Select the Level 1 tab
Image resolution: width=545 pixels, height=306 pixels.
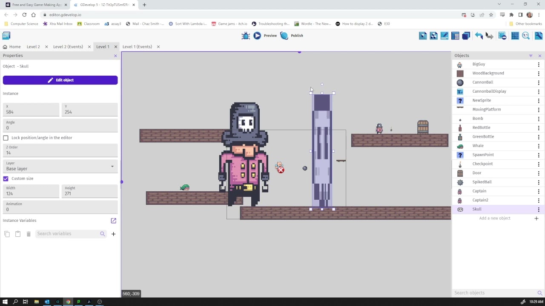point(103,47)
